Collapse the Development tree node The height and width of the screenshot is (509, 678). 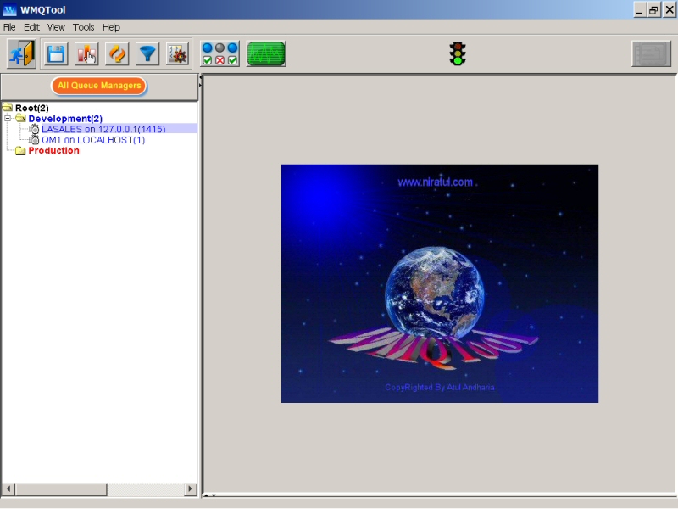coord(8,118)
